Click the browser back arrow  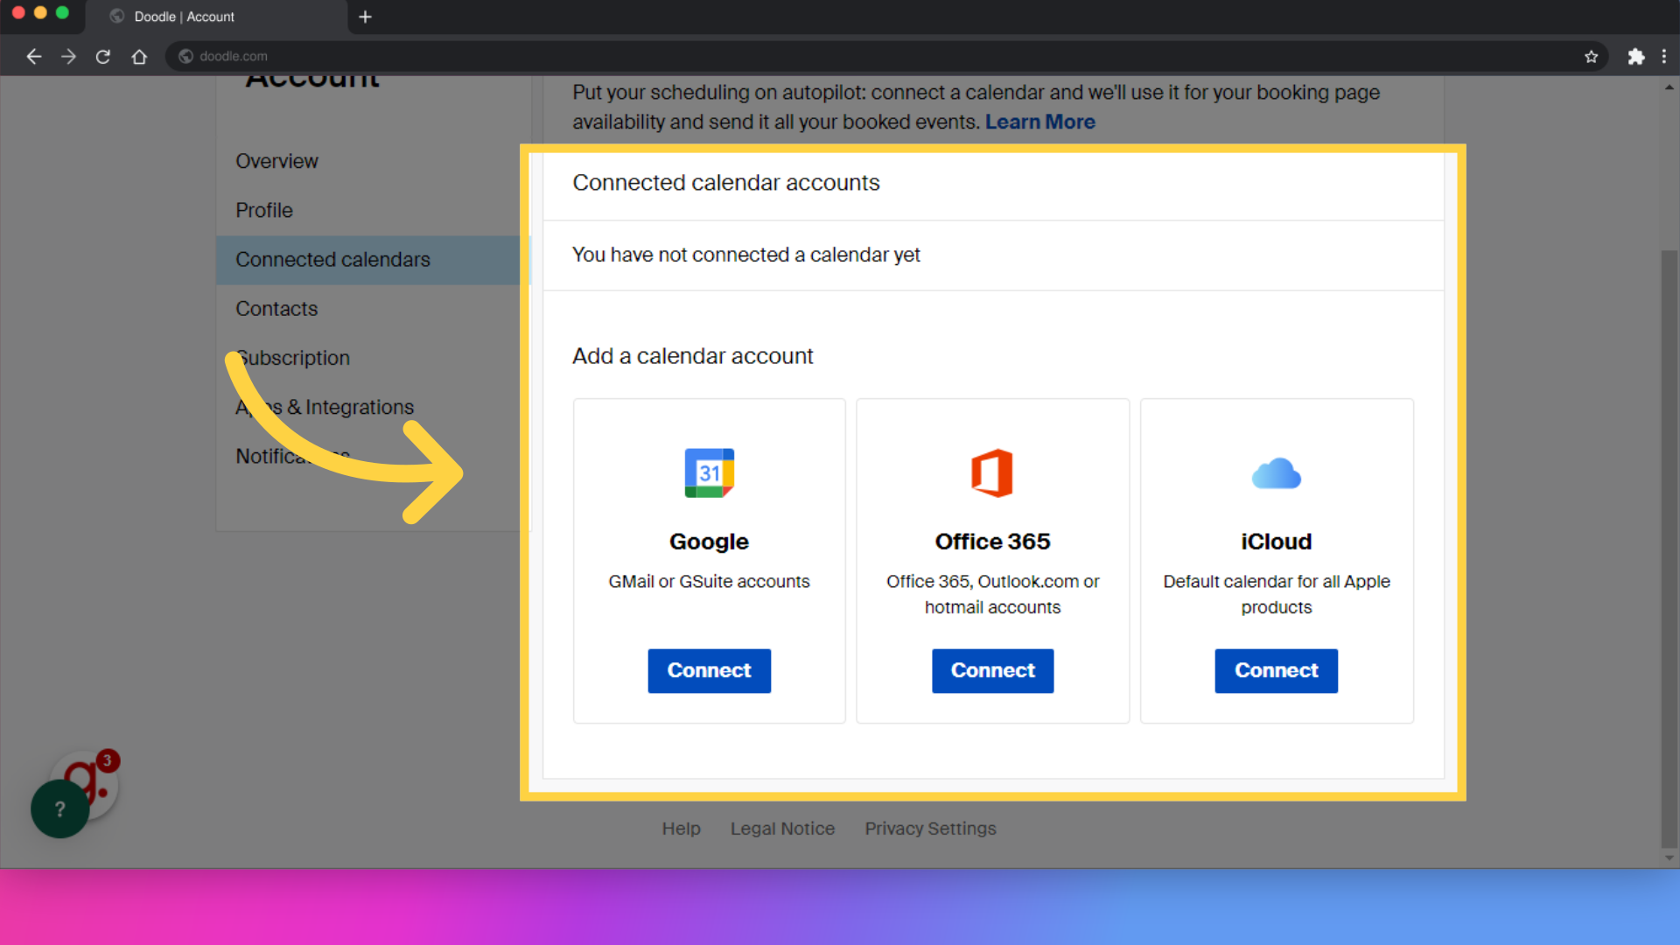[33, 57]
